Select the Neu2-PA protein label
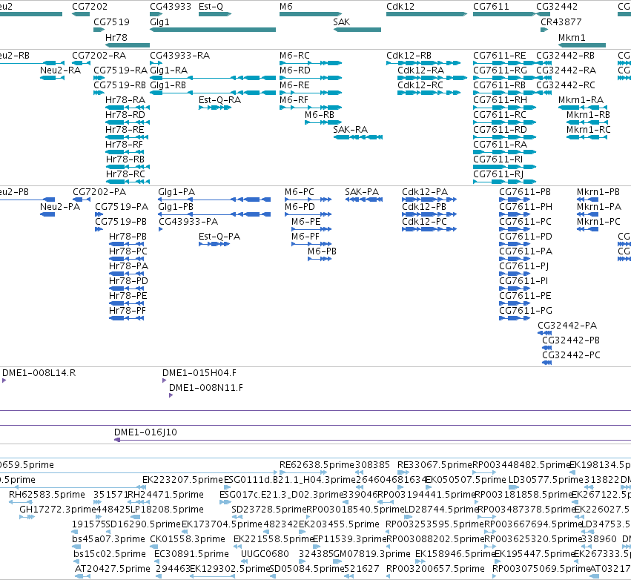Viewport: 631px width, 580px height. click(60, 206)
